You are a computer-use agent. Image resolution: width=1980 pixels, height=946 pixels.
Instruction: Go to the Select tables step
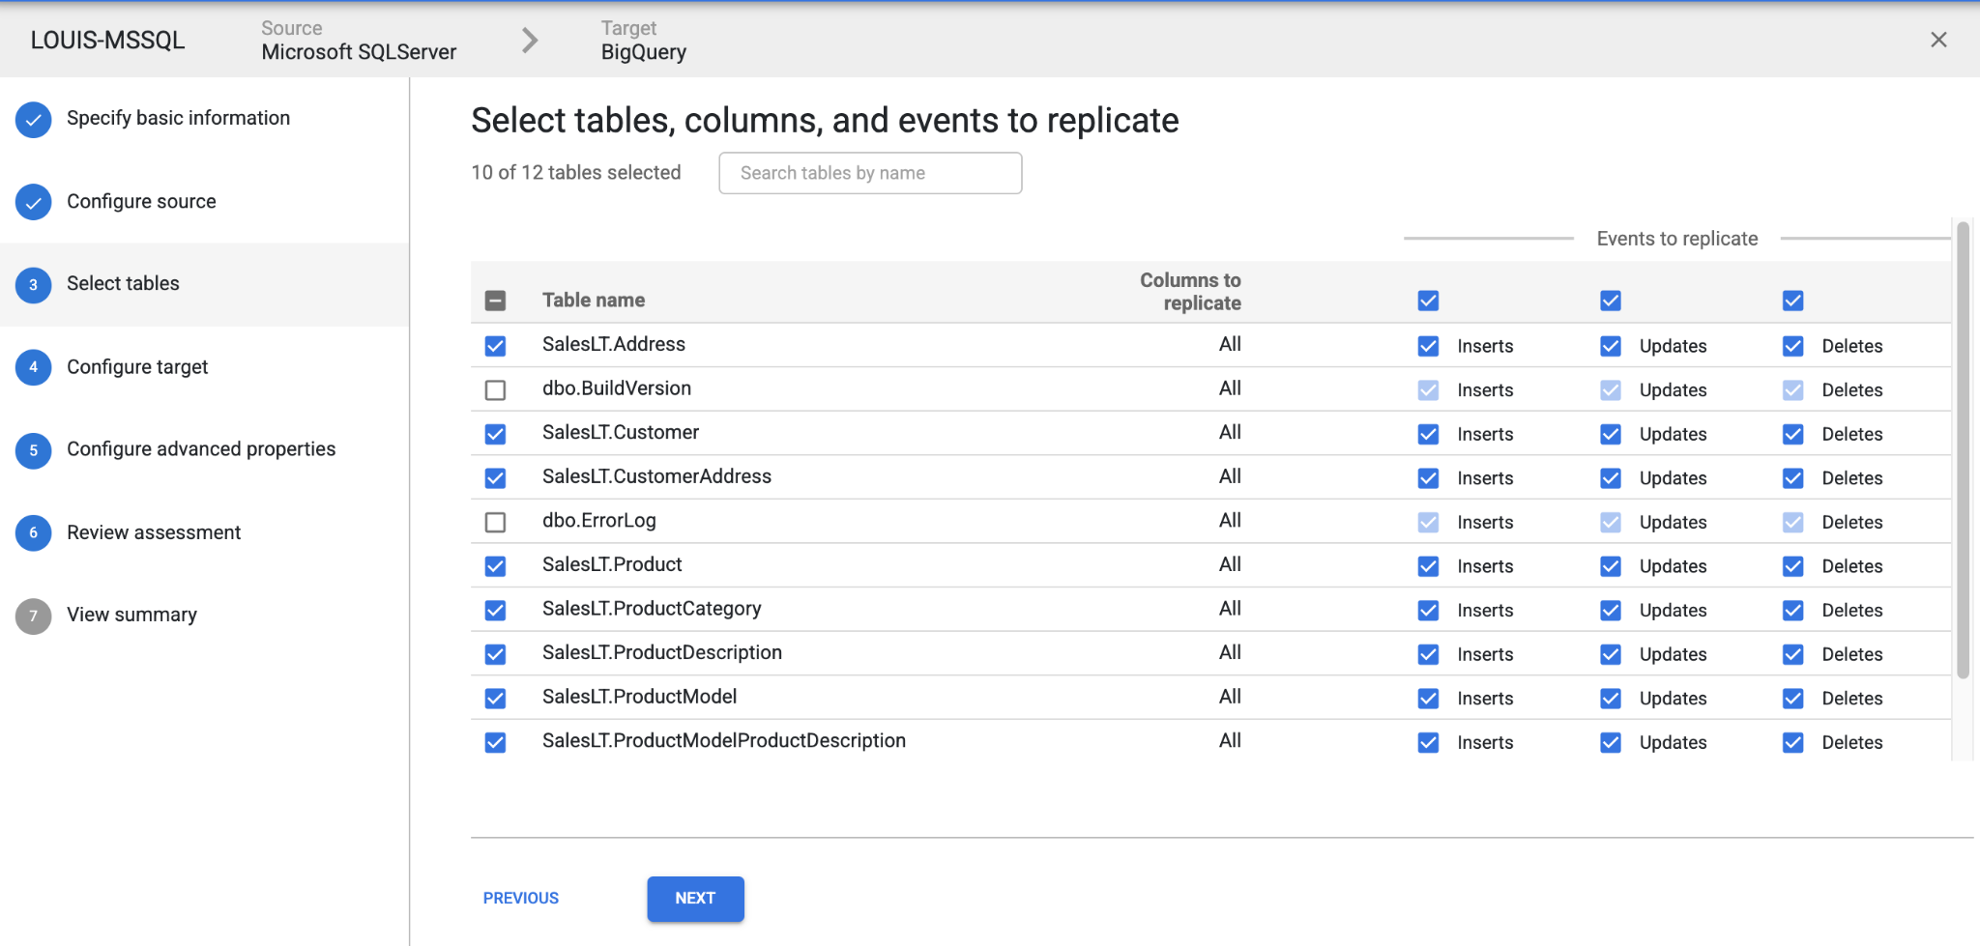123,284
